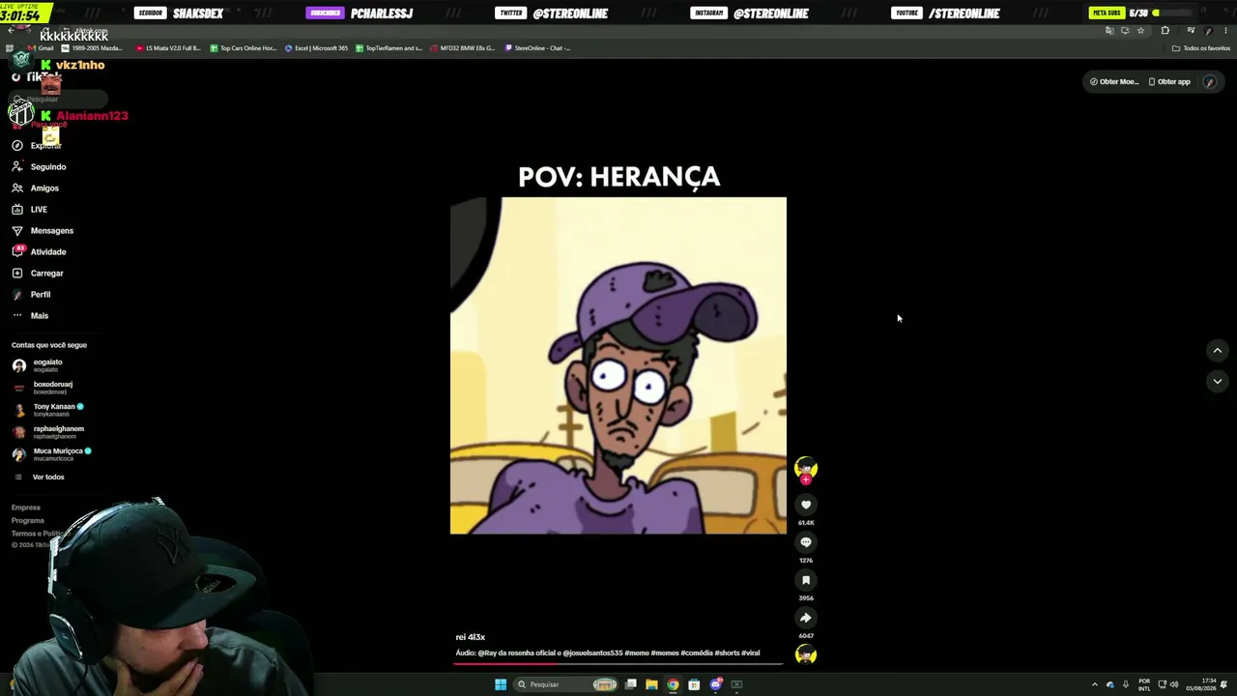Screen dimensions: 1237x696
Task: Go to the next video with down chevron
Action: (x=1218, y=381)
